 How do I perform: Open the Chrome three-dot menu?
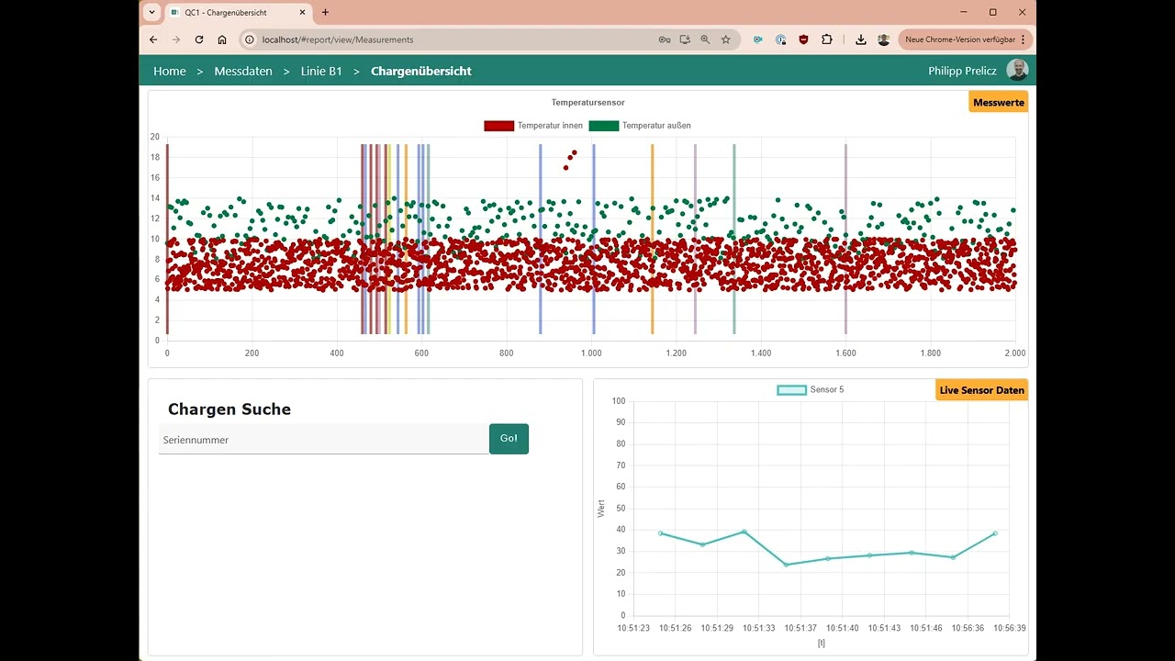pos(1024,39)
